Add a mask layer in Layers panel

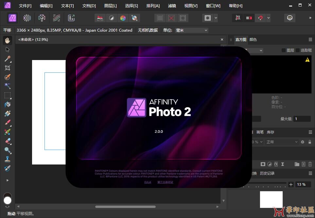(263, 164)
